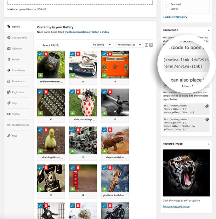Open the Gallery tab

tap(18, 27)
